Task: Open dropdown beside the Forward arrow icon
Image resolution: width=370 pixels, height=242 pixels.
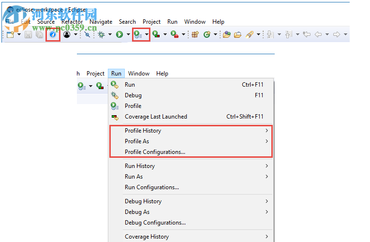Action: pos(345,34)
